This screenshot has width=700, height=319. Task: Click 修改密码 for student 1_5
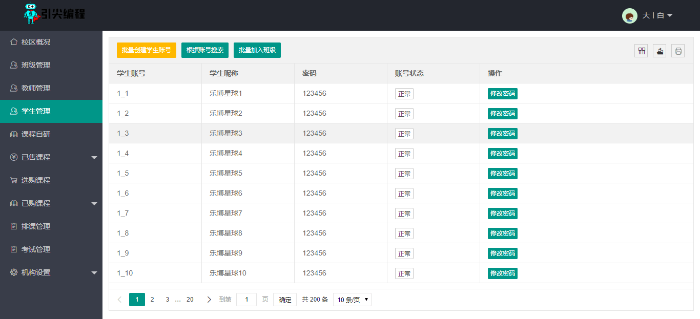pos(502,174)
